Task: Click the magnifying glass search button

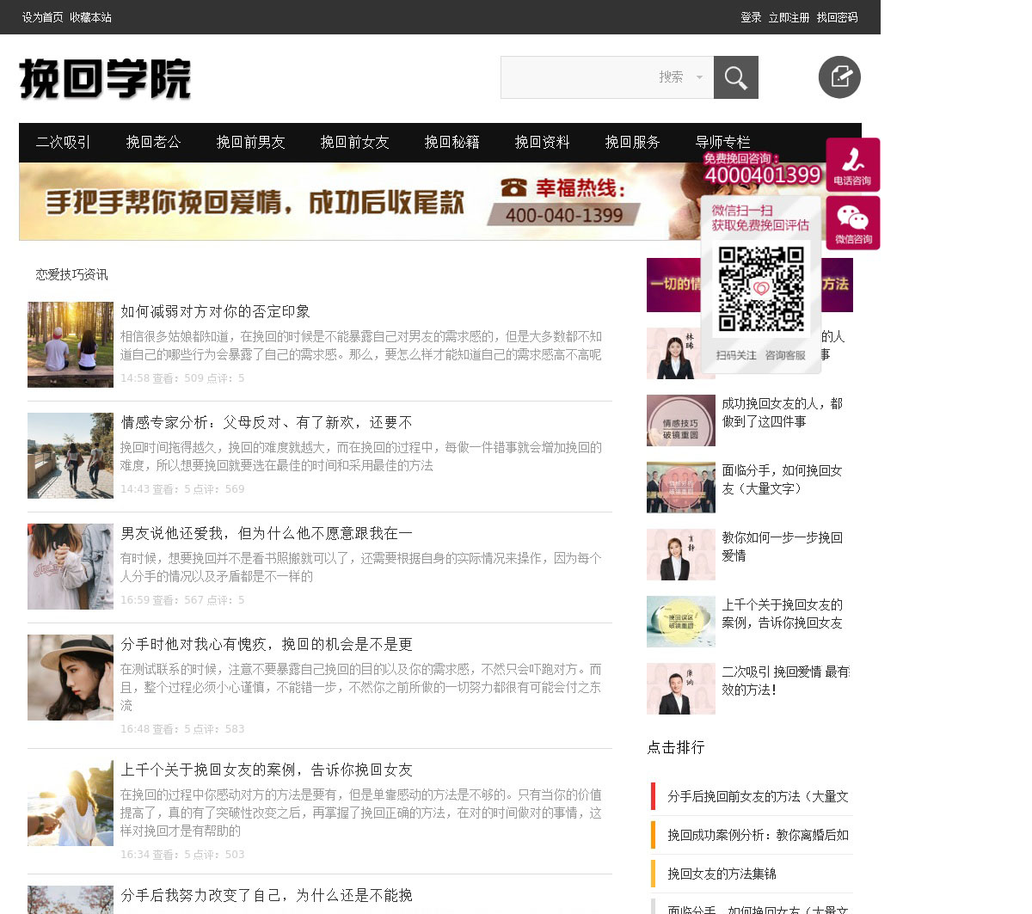Action: click(735, 78)
